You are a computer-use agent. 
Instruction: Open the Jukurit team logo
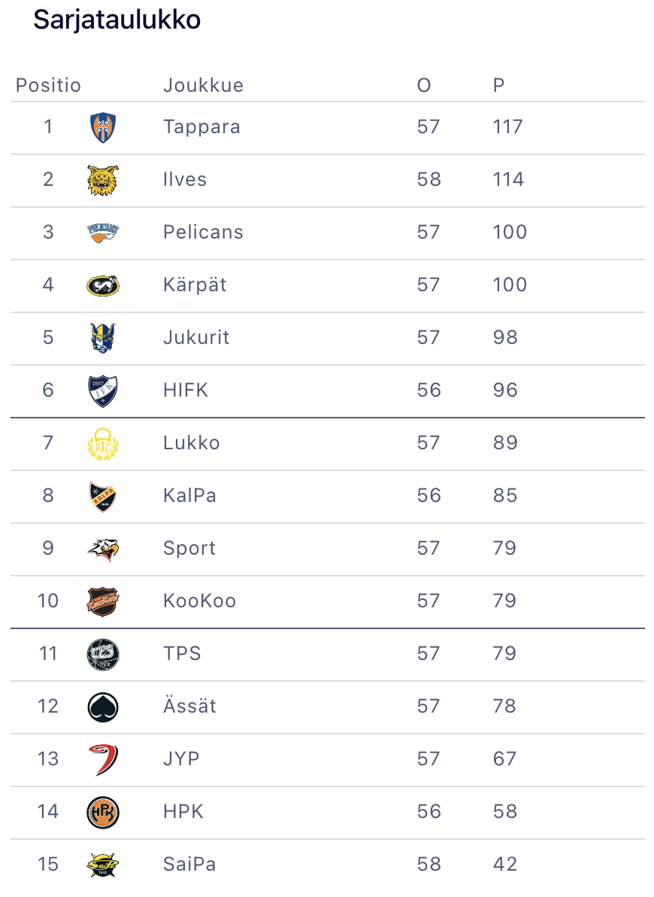(x=103, y=338)
